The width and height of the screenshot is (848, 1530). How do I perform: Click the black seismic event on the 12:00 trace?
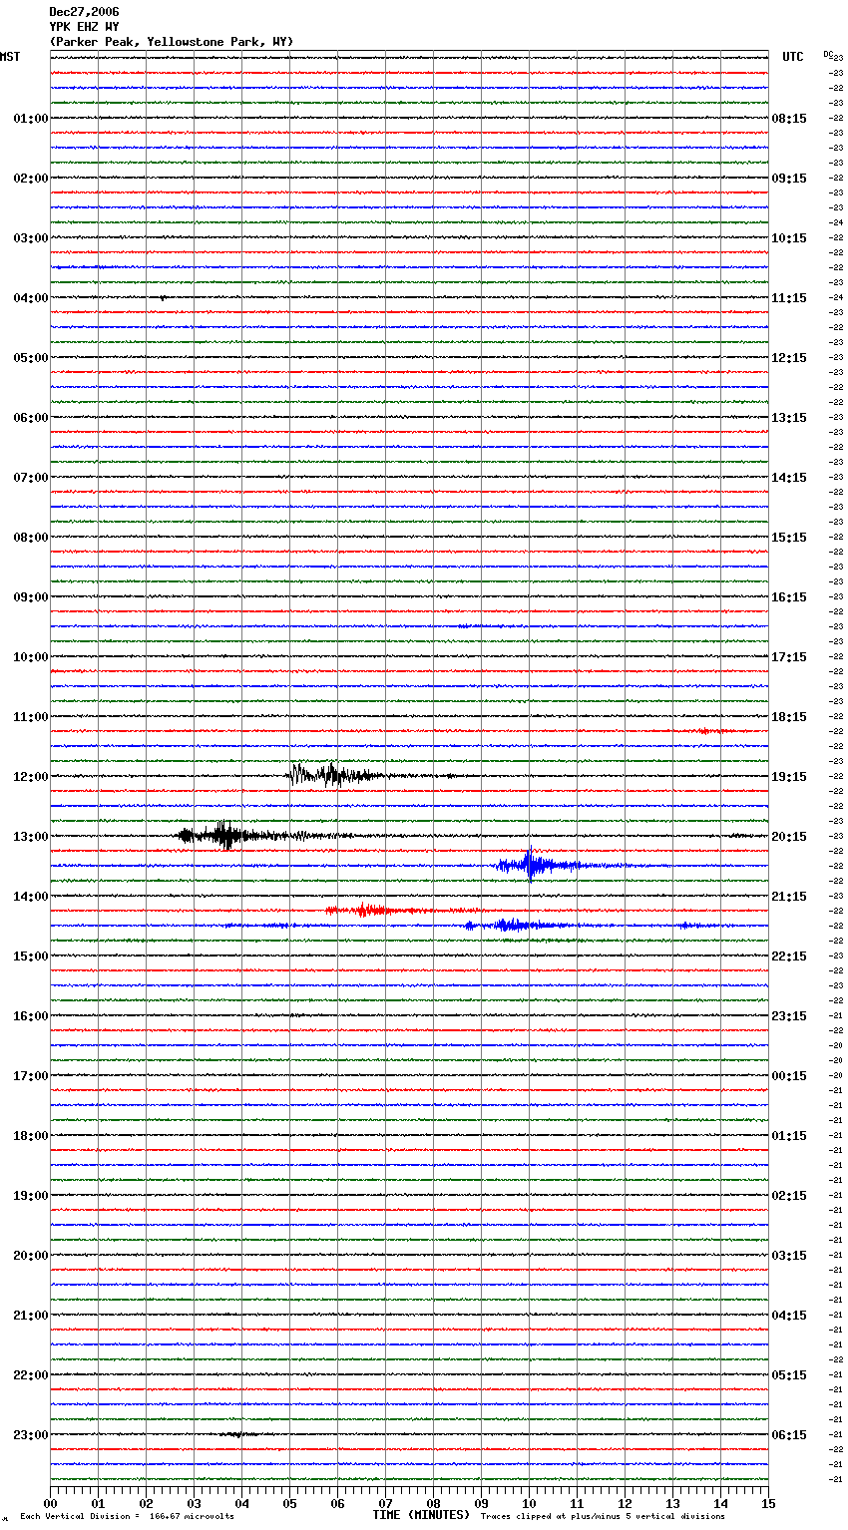tap(334, 775)
